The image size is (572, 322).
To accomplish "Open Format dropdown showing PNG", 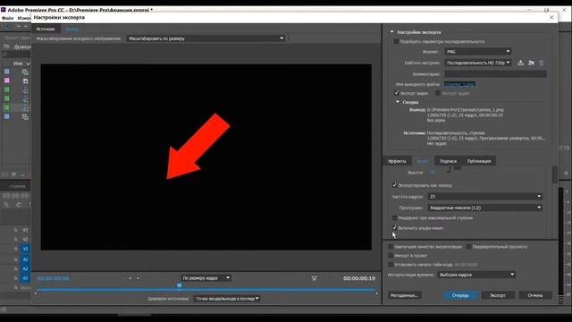I will [x=478, y=52].
